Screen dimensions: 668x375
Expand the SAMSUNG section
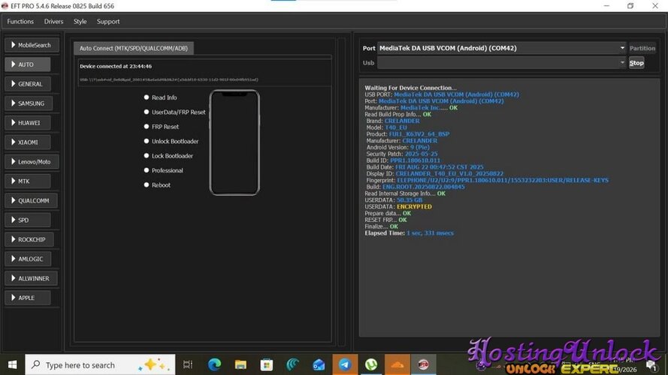click(x=28, y=103)
